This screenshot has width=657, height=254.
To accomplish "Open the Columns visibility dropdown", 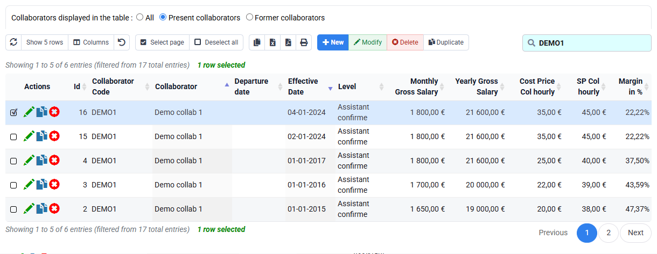I will pos(91,42).
